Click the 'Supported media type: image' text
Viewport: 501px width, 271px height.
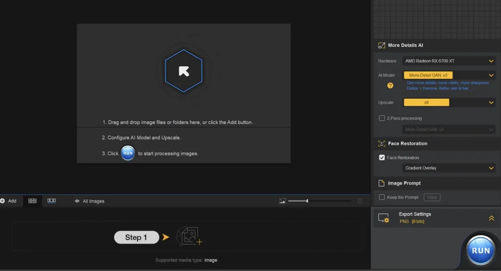pyautogui.click(x=186, y=260)
